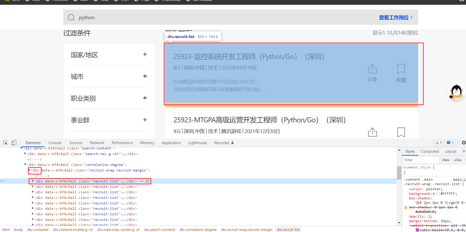
Task: Click Elements panel scrollbar down arrow
Action: tap(399, 223)
